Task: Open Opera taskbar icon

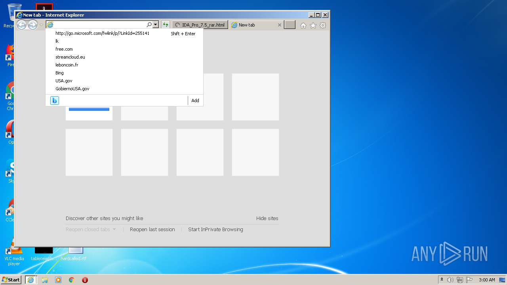Action: [x=85, y=280]
